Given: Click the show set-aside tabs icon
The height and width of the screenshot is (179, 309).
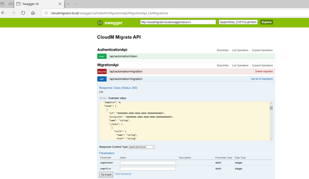Looking at the screenshot, I should (x=10, y=4).
